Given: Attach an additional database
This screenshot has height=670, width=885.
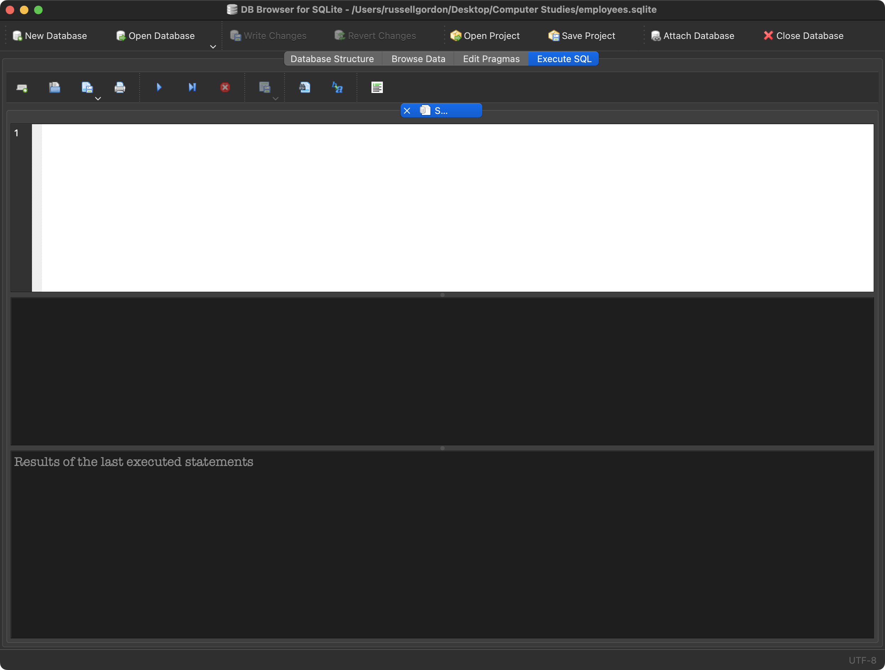Looking at the screenshot, I should [693, 35].
